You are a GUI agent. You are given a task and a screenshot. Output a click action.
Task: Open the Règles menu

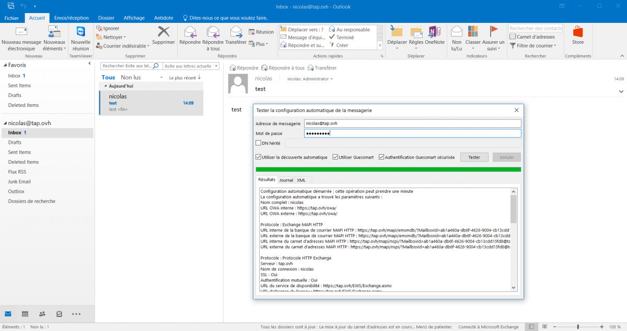(x=416, y=38)
